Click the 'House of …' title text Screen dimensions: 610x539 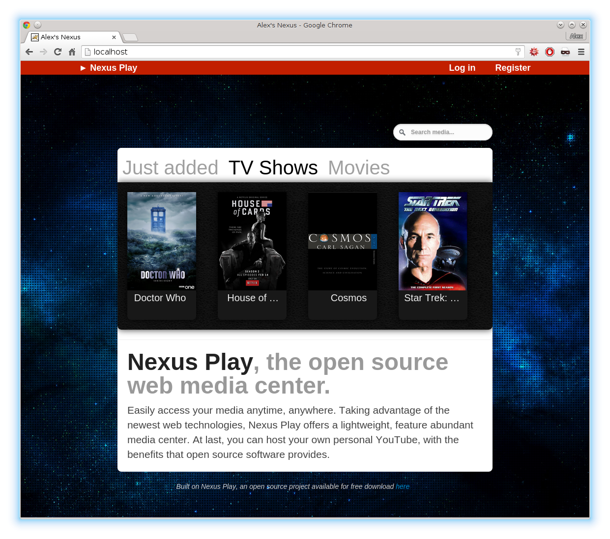(x=253, y=298)
